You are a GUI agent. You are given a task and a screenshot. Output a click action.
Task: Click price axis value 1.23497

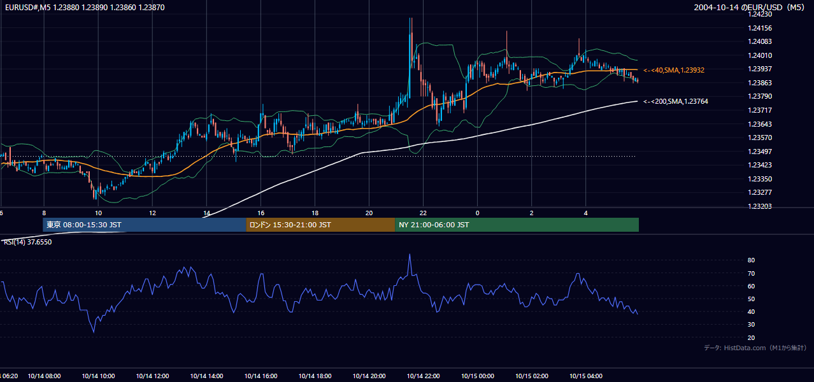759,152
